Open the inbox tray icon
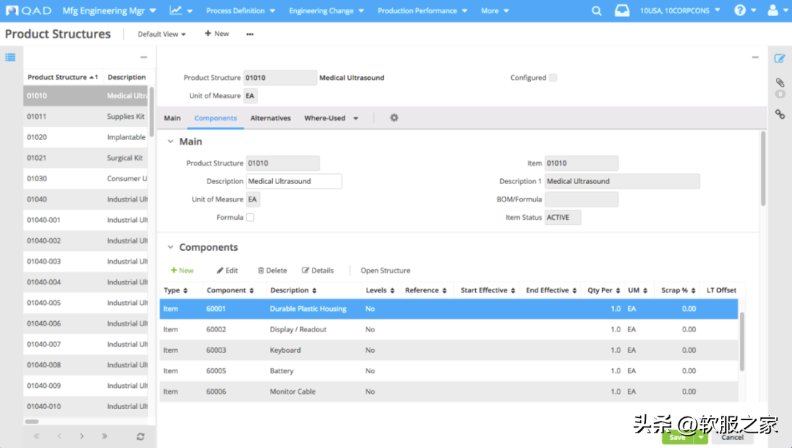The image size is (792, 448). coord(621,11)
